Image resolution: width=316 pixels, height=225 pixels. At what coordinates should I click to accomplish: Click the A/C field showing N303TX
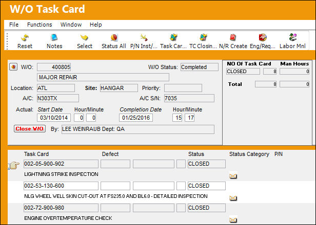(58, 98)
